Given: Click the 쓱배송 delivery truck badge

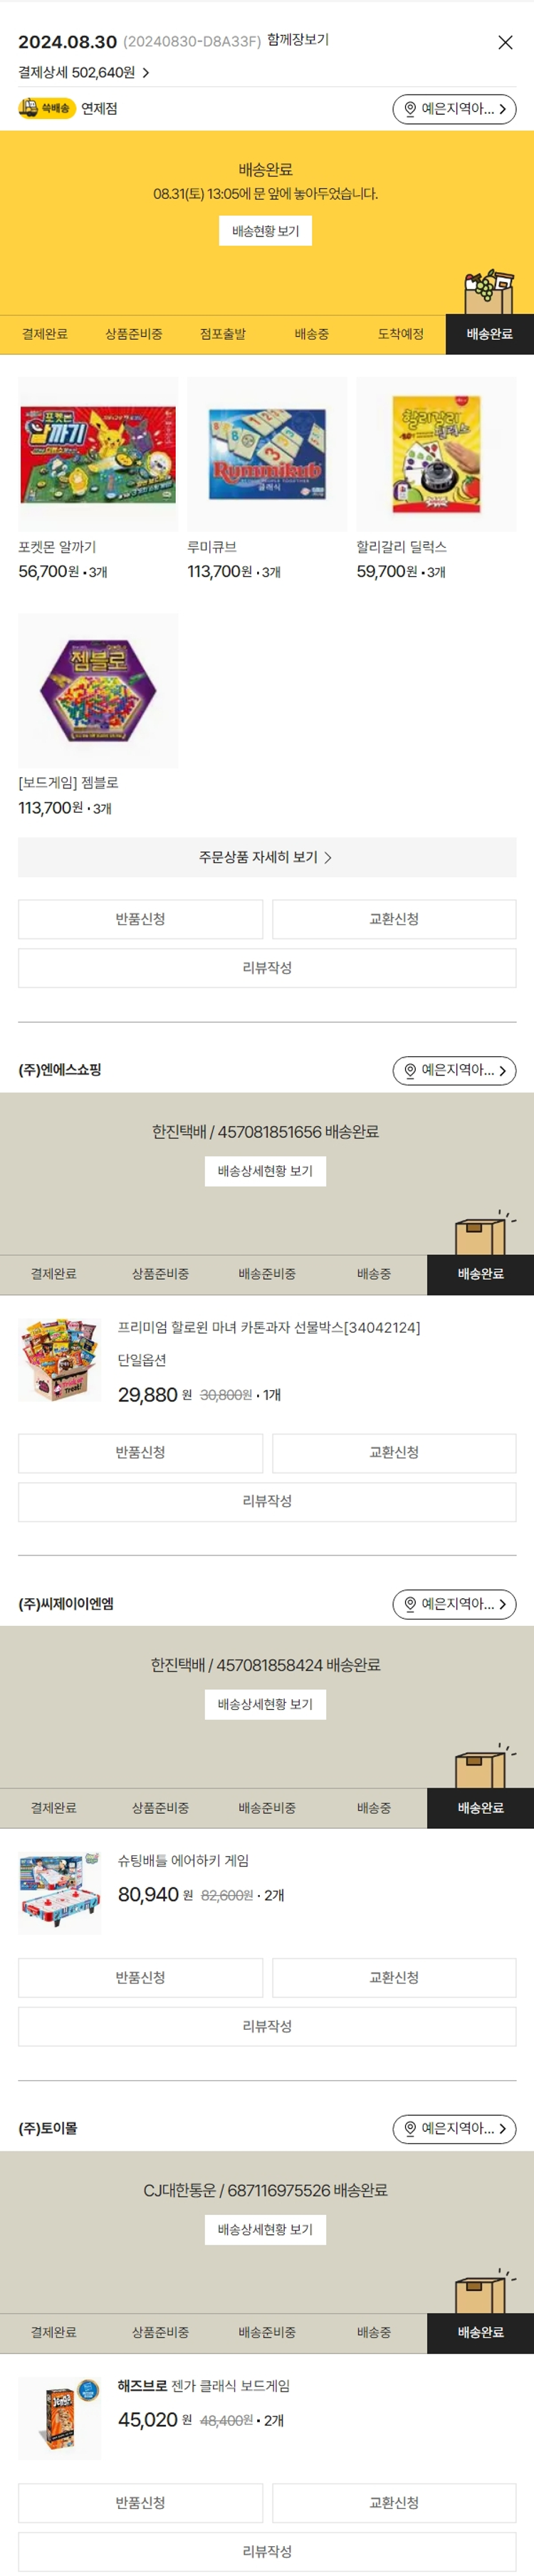Looking at the screenshot, I should click(44, 108).
